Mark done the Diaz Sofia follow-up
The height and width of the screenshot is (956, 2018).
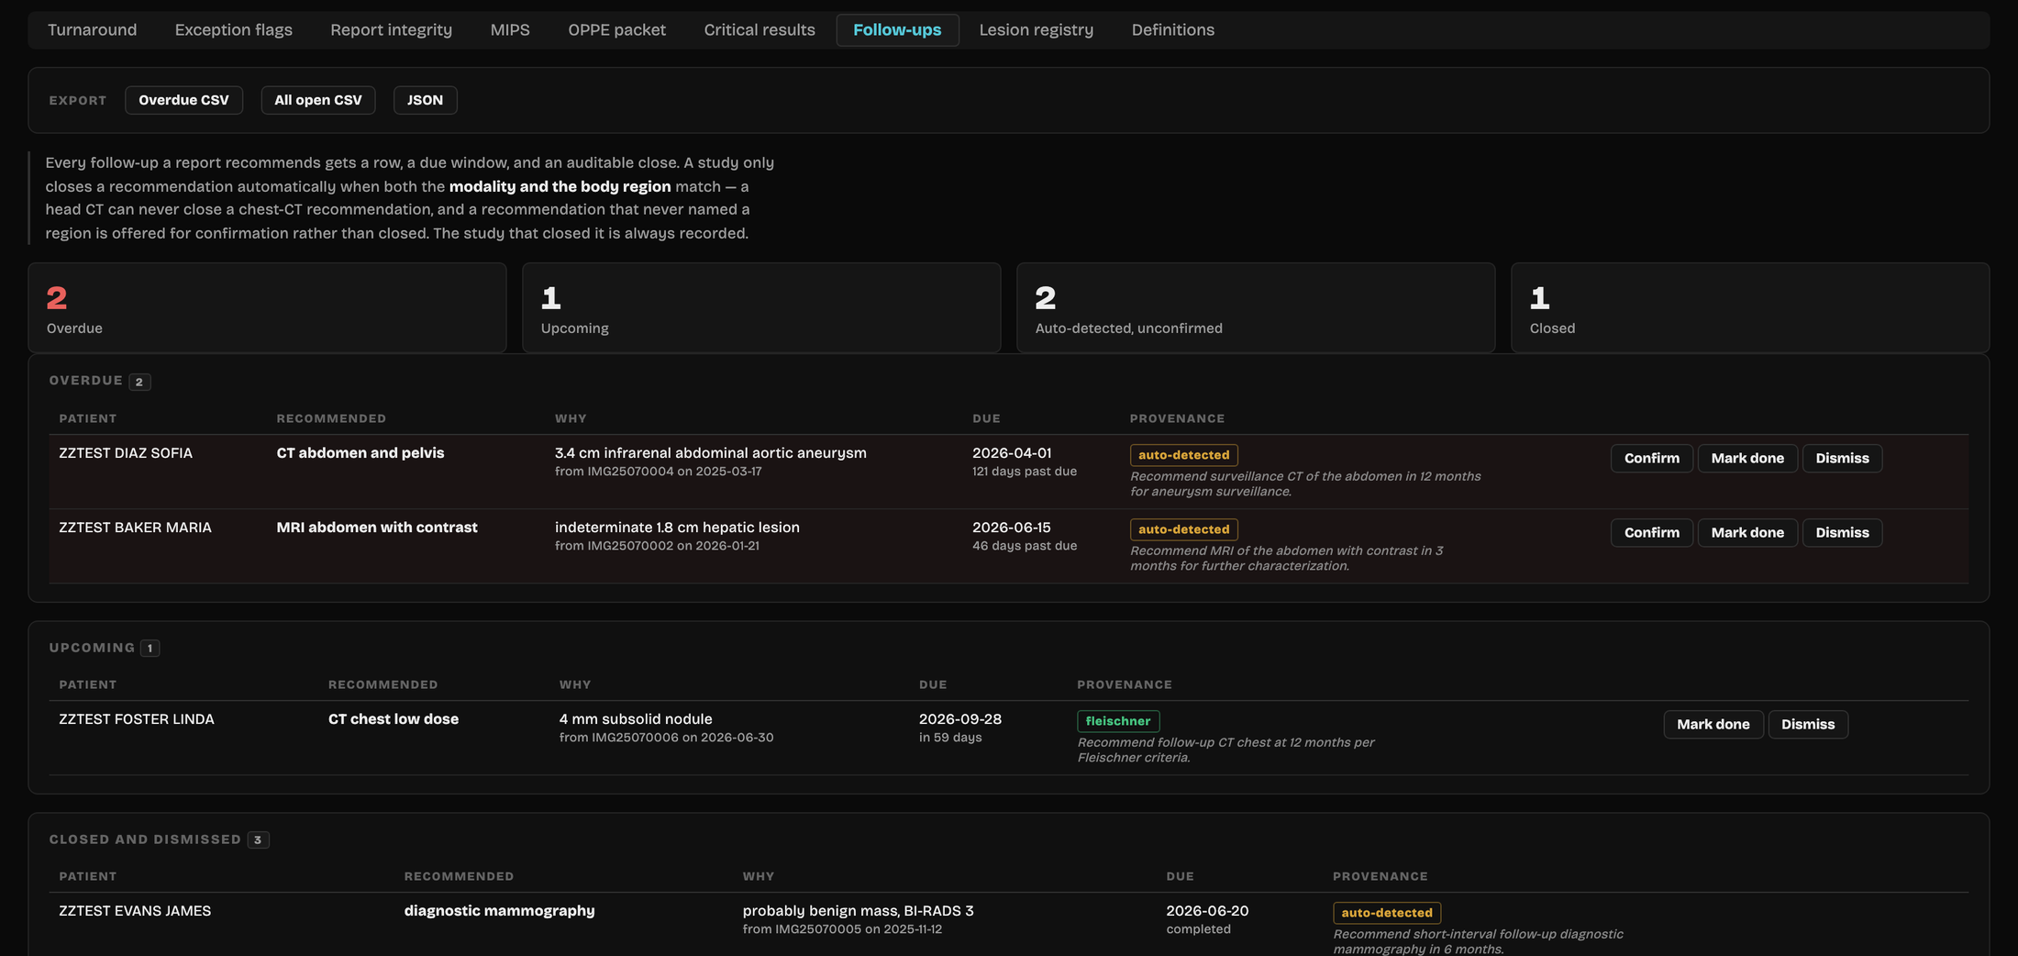click(1747, 458)
